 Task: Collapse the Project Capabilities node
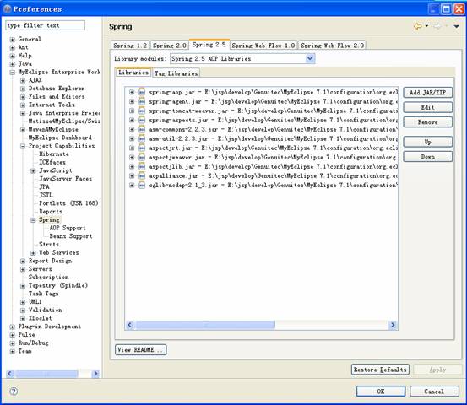pyautogui.click(x=23, y=146)
